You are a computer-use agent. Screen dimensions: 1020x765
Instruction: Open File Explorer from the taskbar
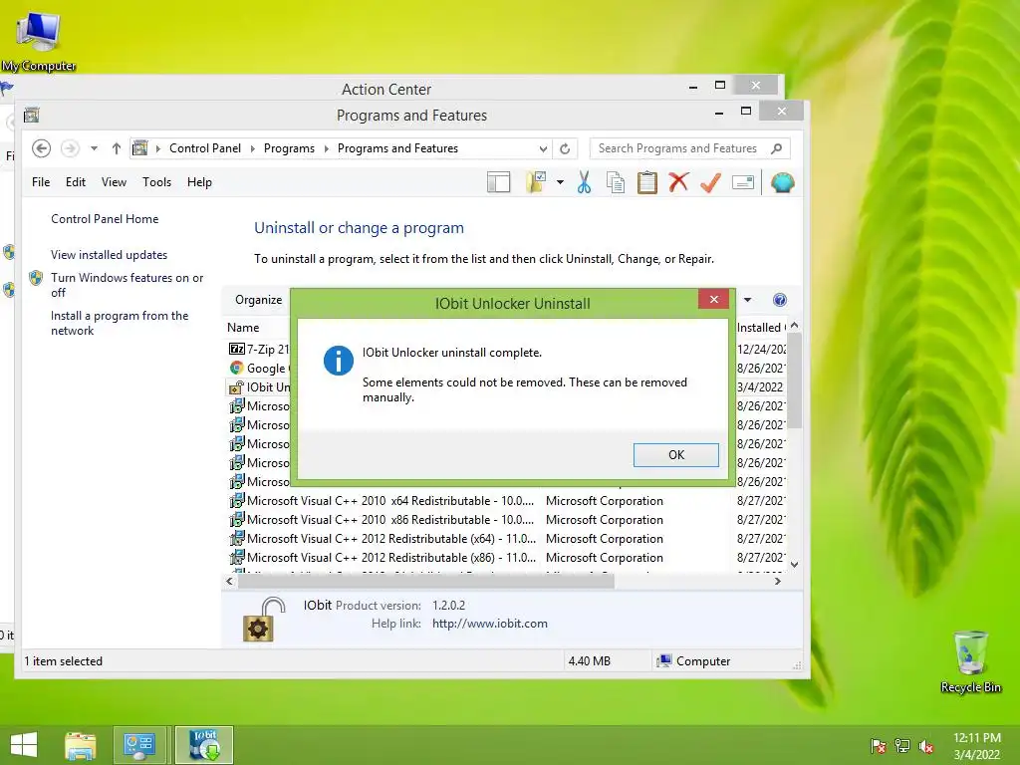coord(80,745)
